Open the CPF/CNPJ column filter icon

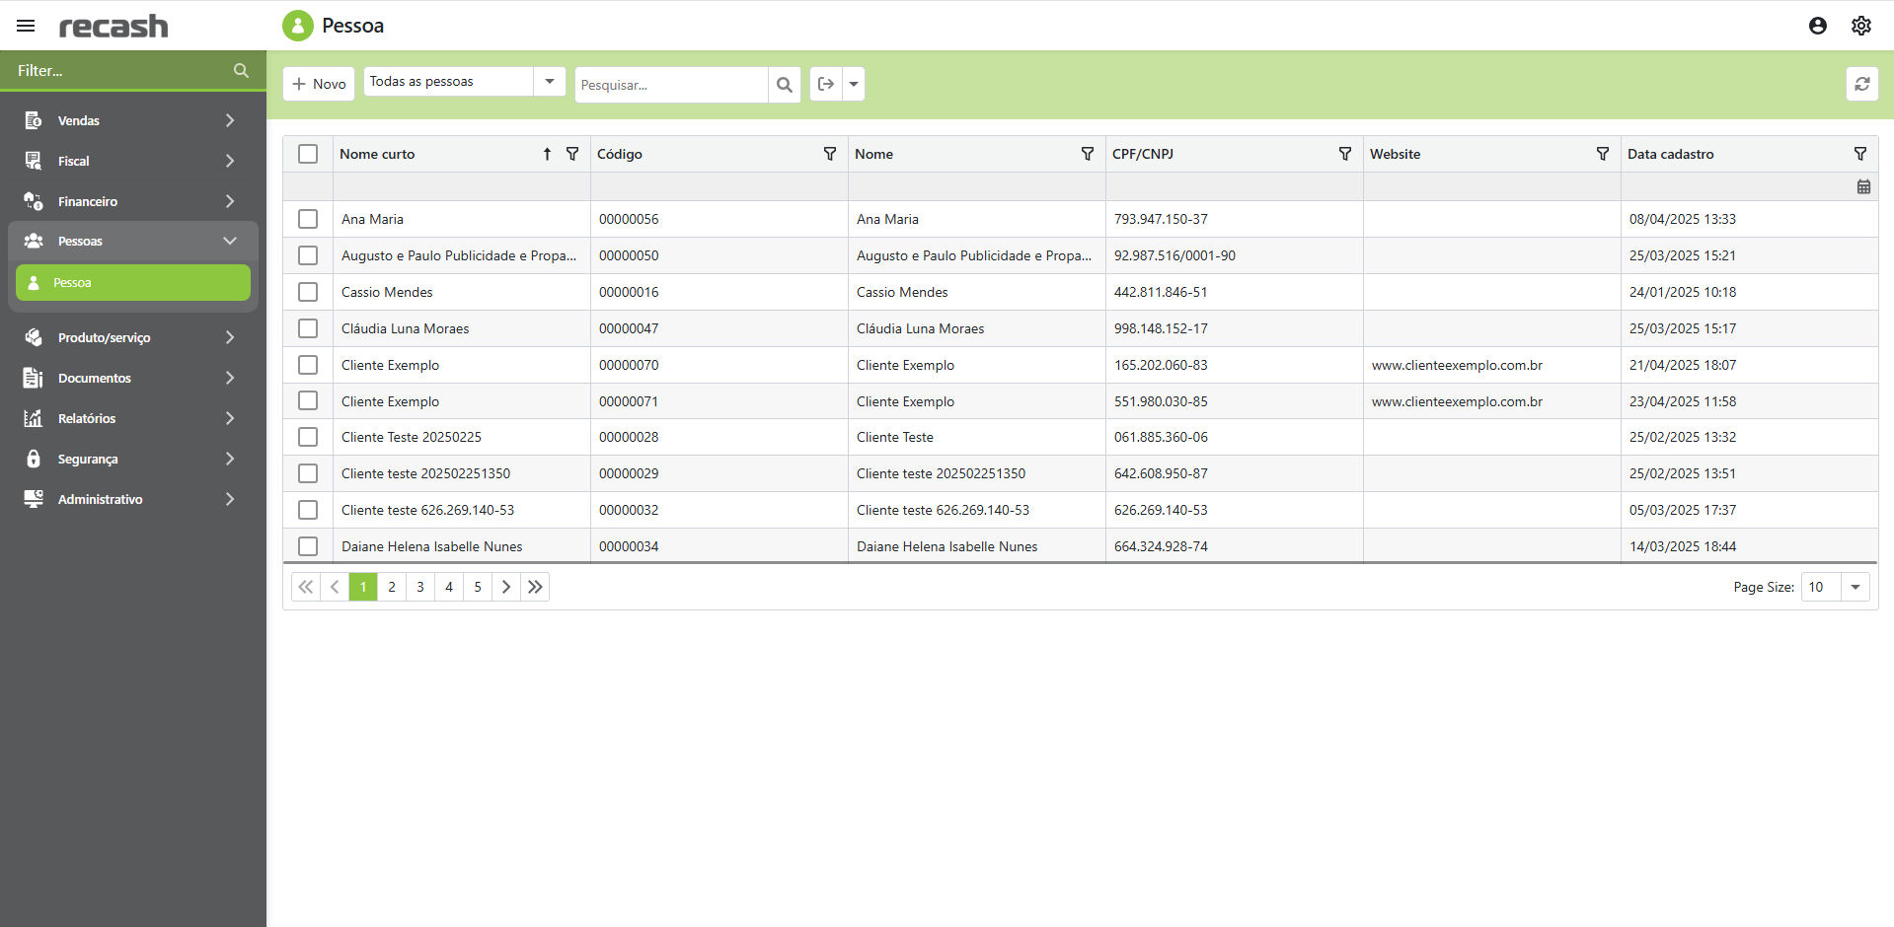click(x=1344, y=154)
